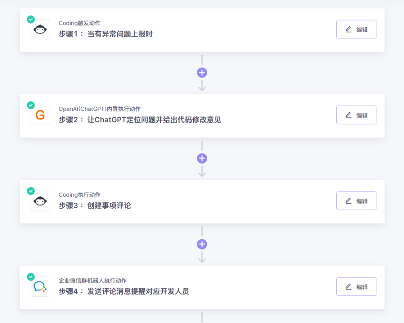Open step 1 "当有异常问题上报时" title
Screen dimensions: 404x323
pyautogui.click(x=106, y=34)
